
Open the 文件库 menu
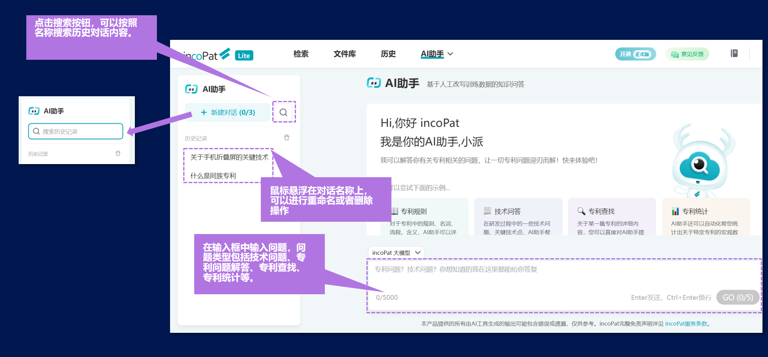(344, 54)
